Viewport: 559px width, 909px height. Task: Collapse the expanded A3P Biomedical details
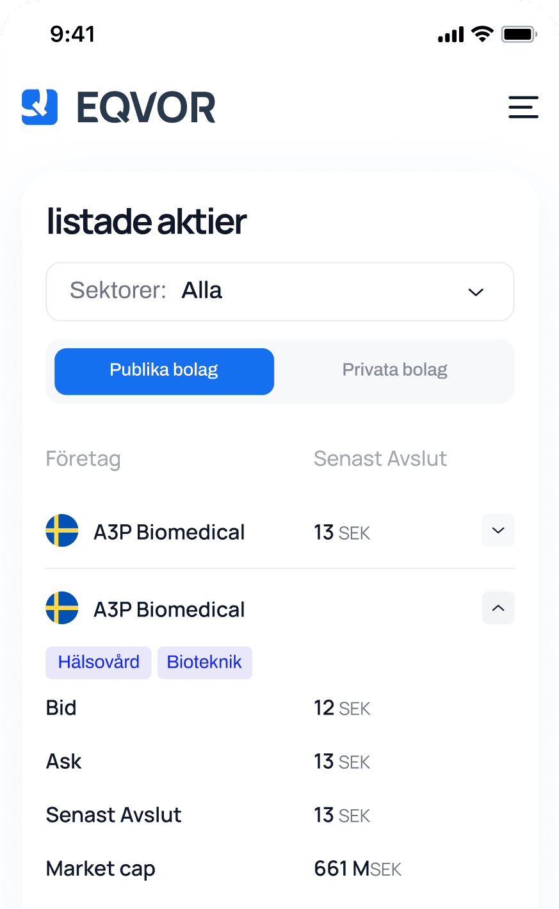point(498,608)
